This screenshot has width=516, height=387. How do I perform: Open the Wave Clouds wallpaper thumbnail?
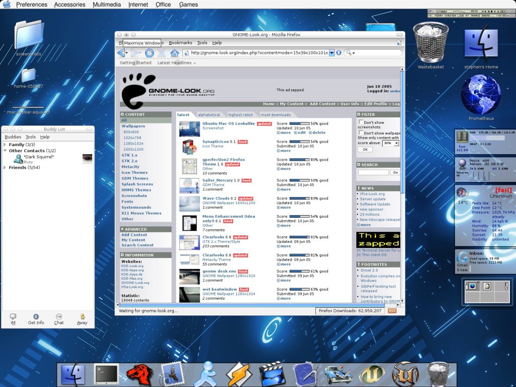tap(189, 203)
